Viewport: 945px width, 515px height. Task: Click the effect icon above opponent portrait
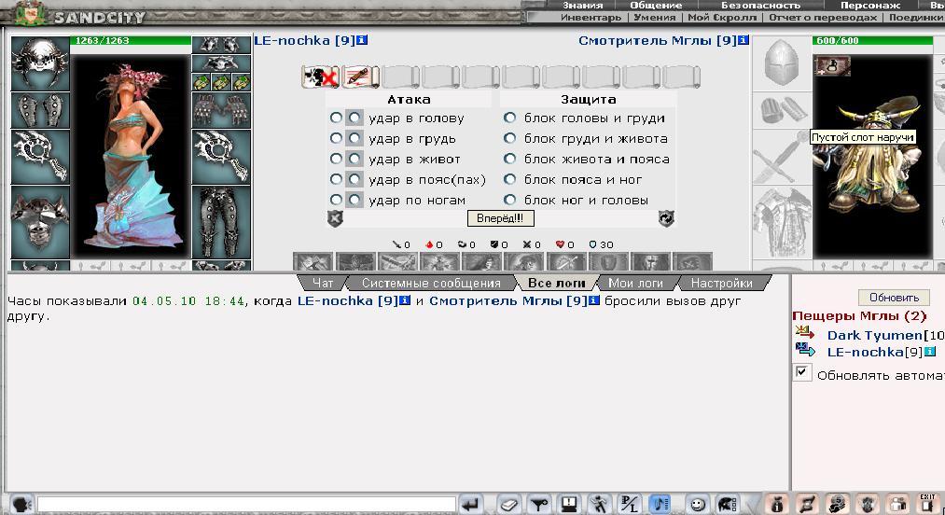[x=832, y=65]
